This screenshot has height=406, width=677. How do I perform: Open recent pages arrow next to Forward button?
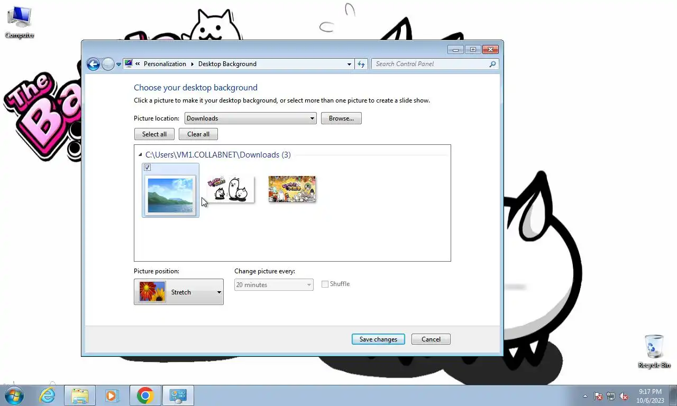point(118,64)
